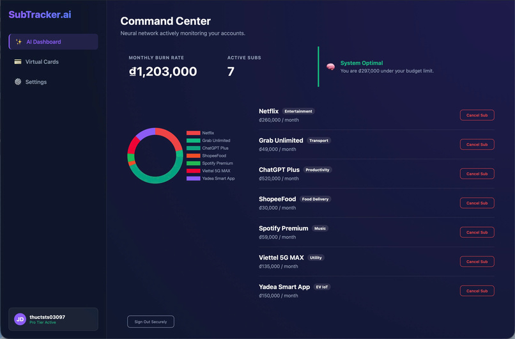Click the Command Center heading
Viewport: 515px width, 339px height.
point(165,21)
